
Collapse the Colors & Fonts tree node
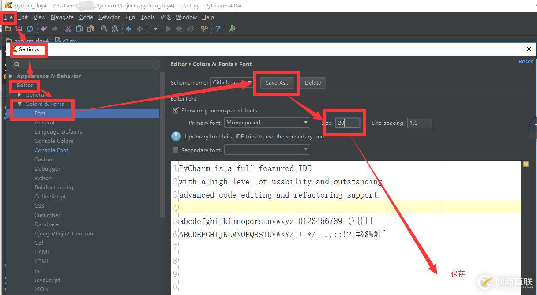click(x=20, y=104)
